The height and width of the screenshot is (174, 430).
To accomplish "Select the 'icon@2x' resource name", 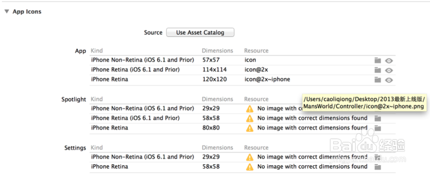I will pos(256,70).
